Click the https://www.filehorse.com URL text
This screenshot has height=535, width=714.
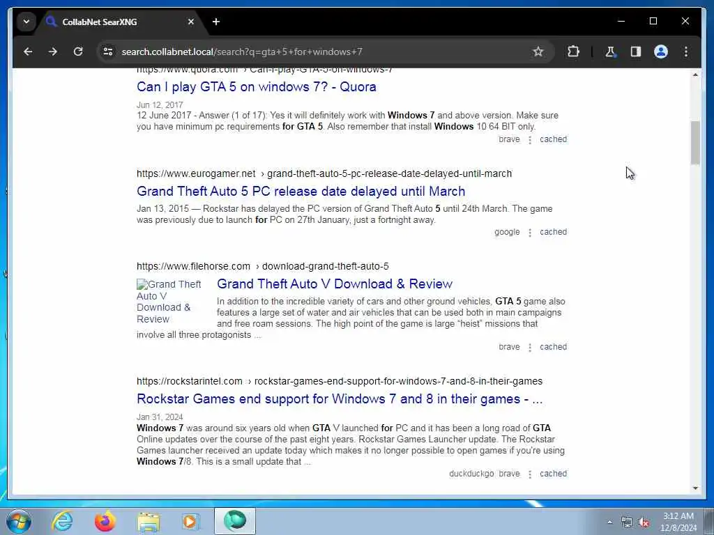pyautogui.click(x=193, y=266)
